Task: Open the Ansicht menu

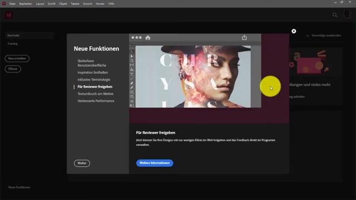Action: (88, 4)
